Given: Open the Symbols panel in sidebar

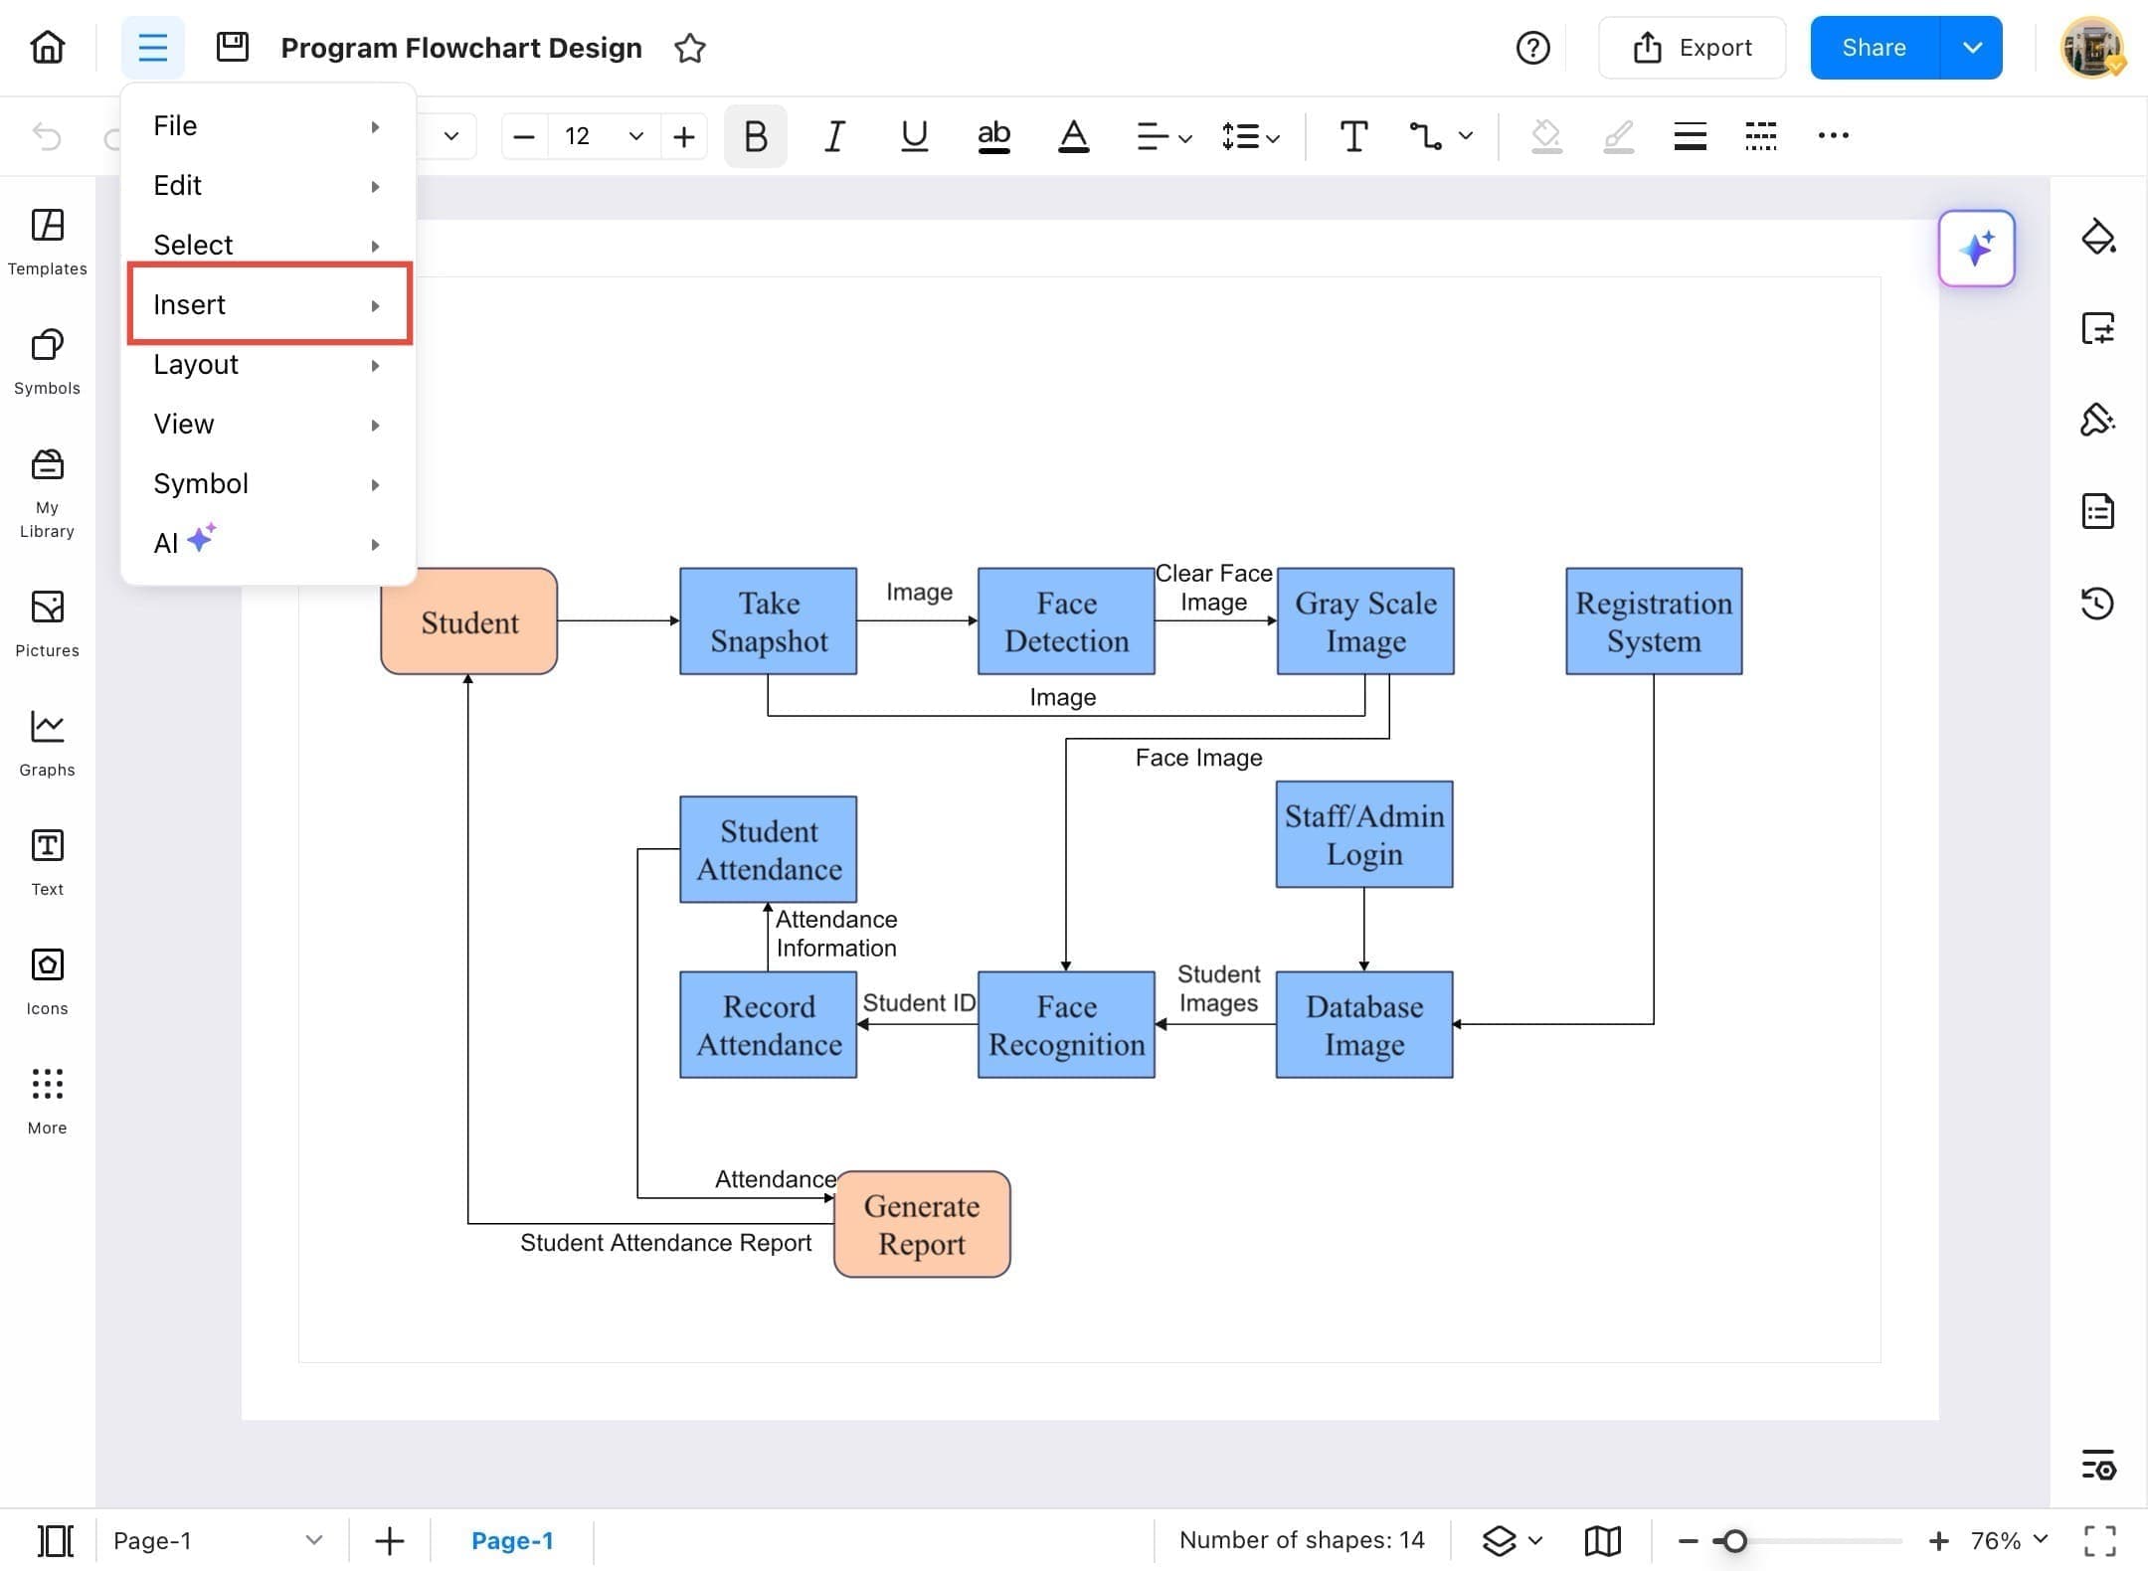Looking at the screenshot, I should pyautogui.click(x=47, y=360).
